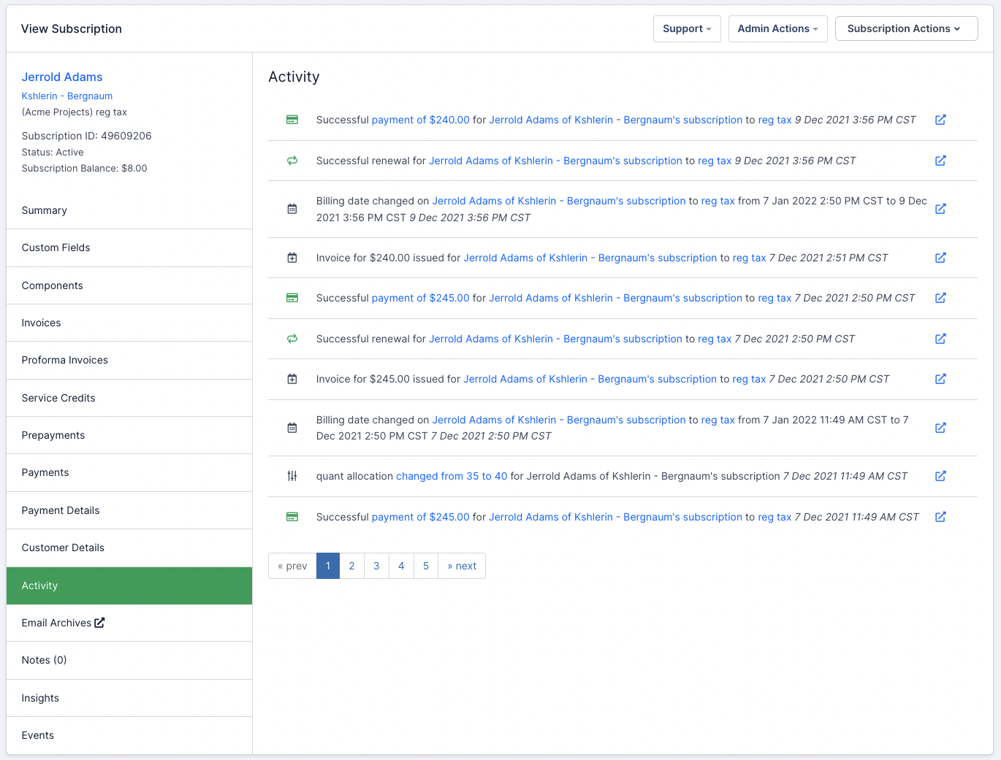
Task: Click credit card icon beside $240.00 payment
Action: 292,120
